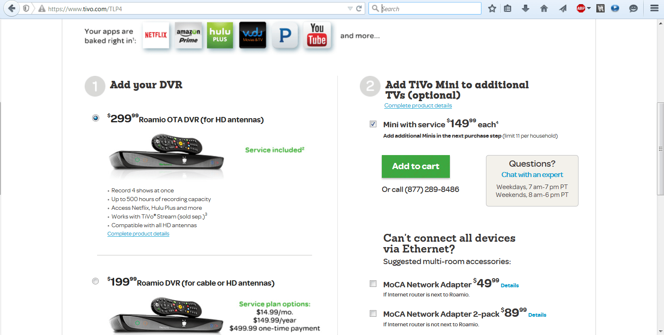
Task: Go to the browser home page
Action: [x=544, y=8]
